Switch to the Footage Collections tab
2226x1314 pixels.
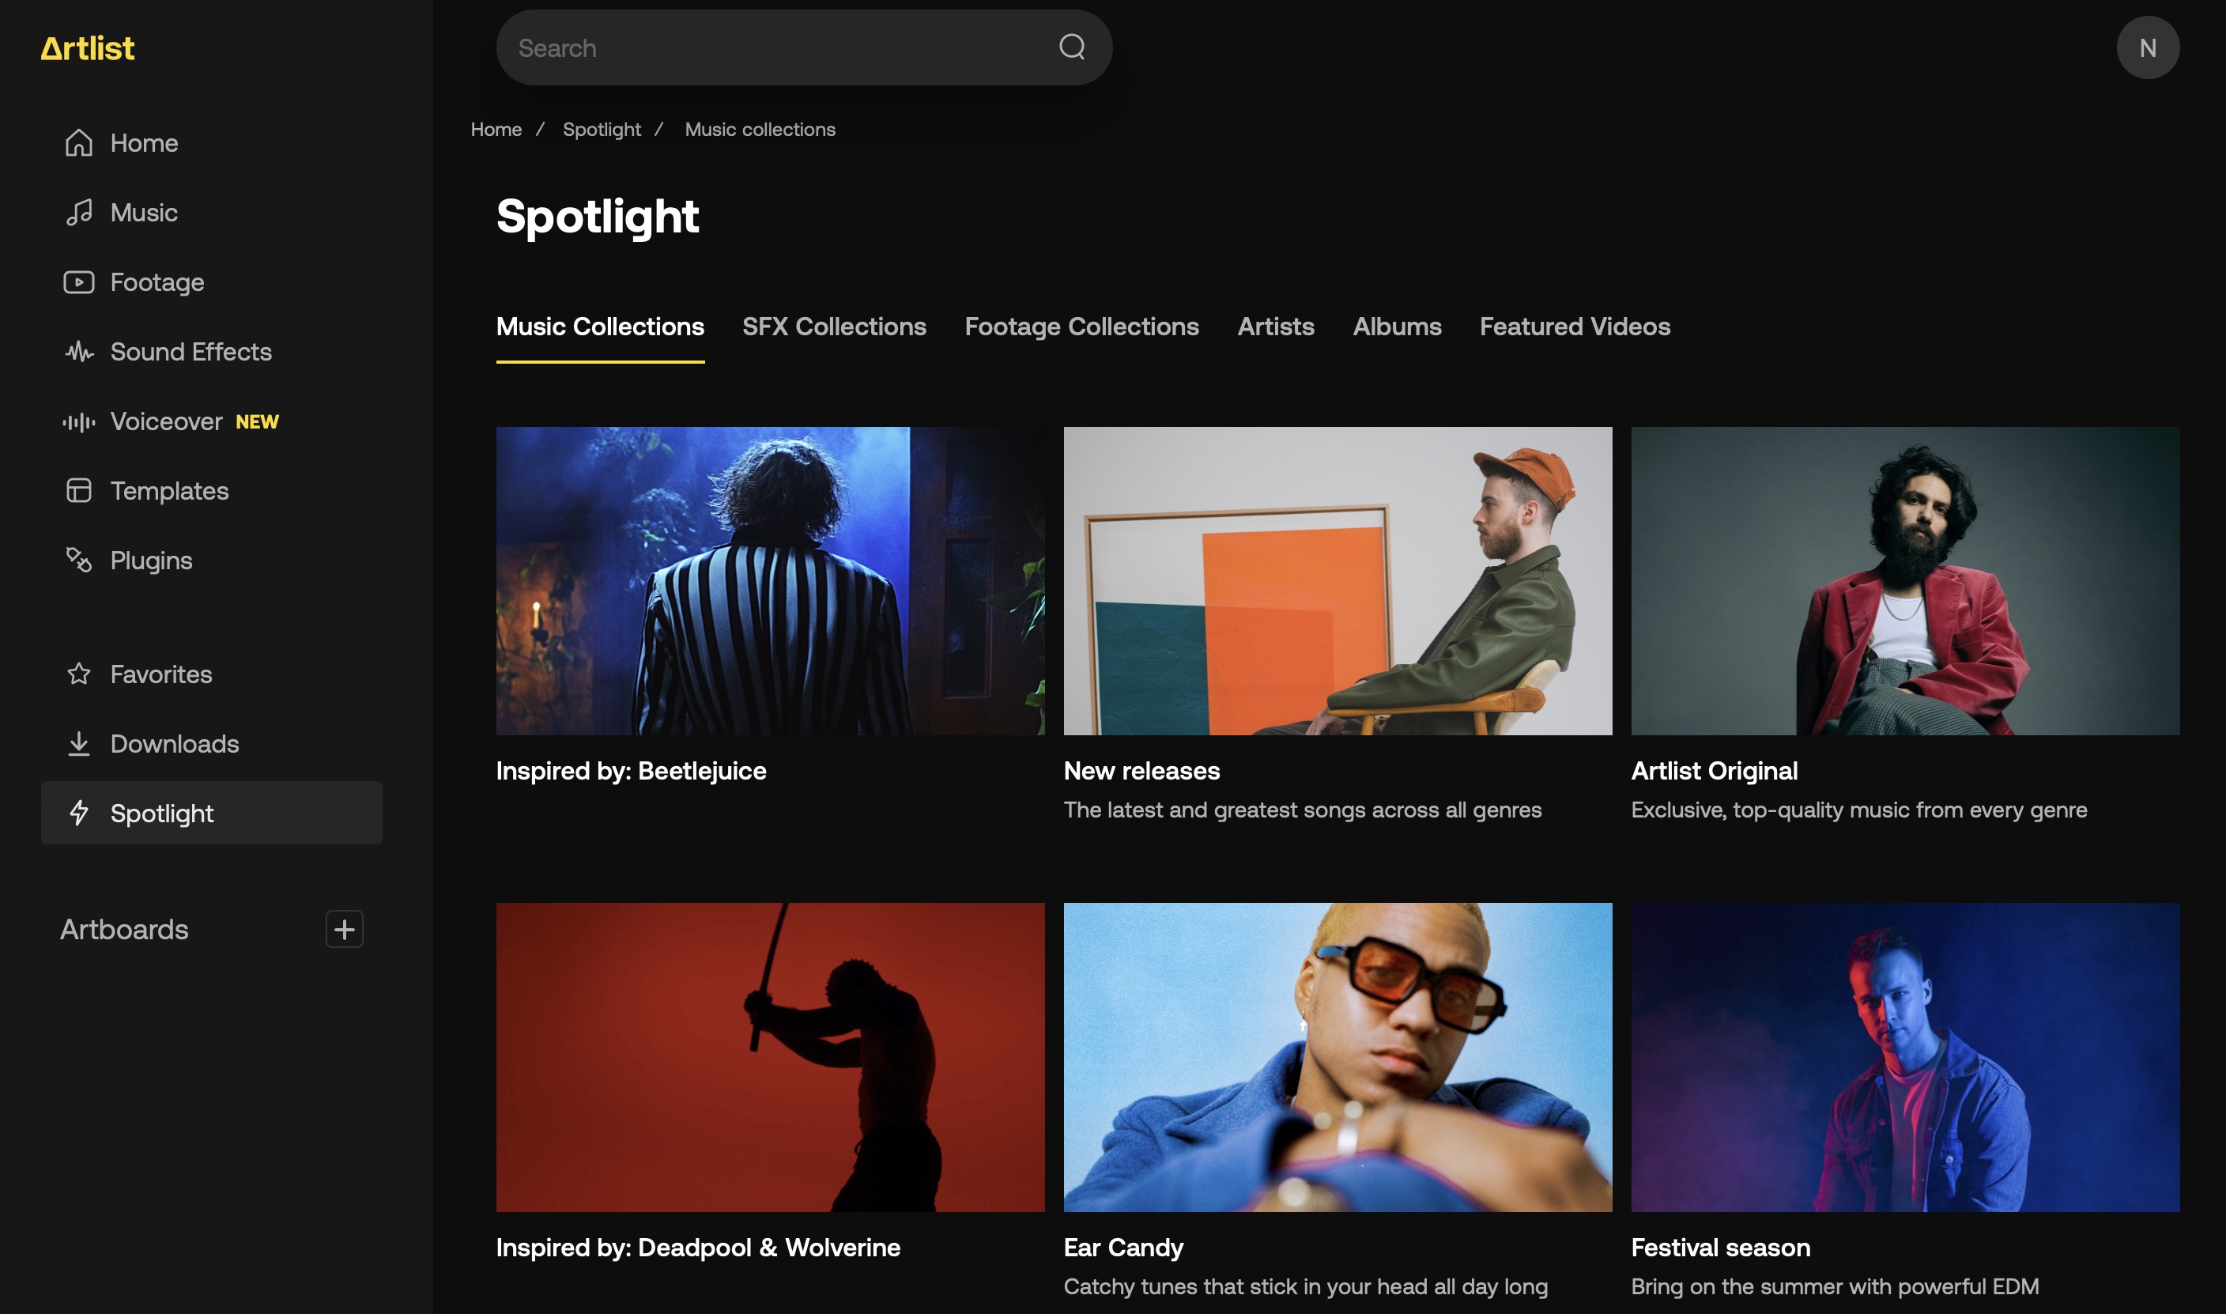coord(1081,327)
